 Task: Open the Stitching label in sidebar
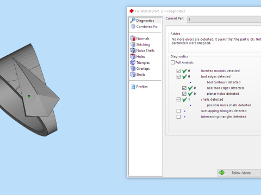[143, 44]
